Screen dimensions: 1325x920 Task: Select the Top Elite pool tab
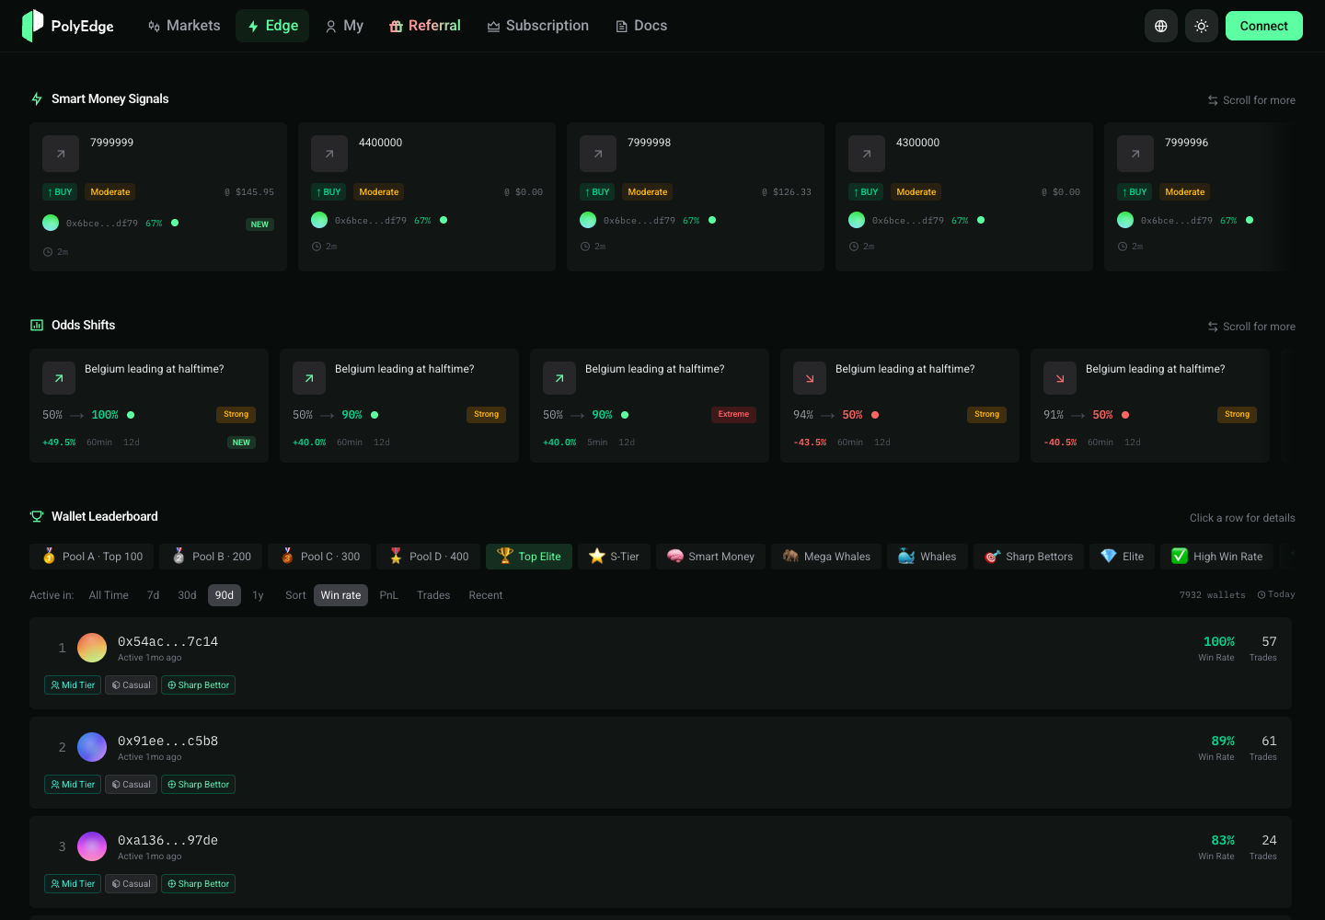click(529, 557)
